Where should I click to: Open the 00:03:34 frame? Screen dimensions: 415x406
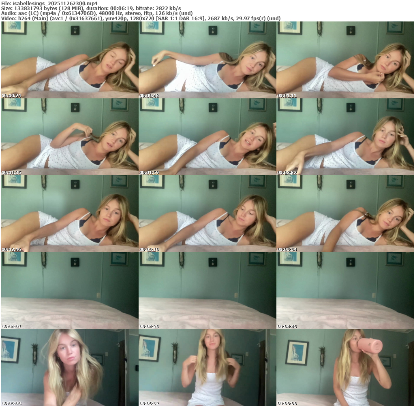click(x=345, y=214)
